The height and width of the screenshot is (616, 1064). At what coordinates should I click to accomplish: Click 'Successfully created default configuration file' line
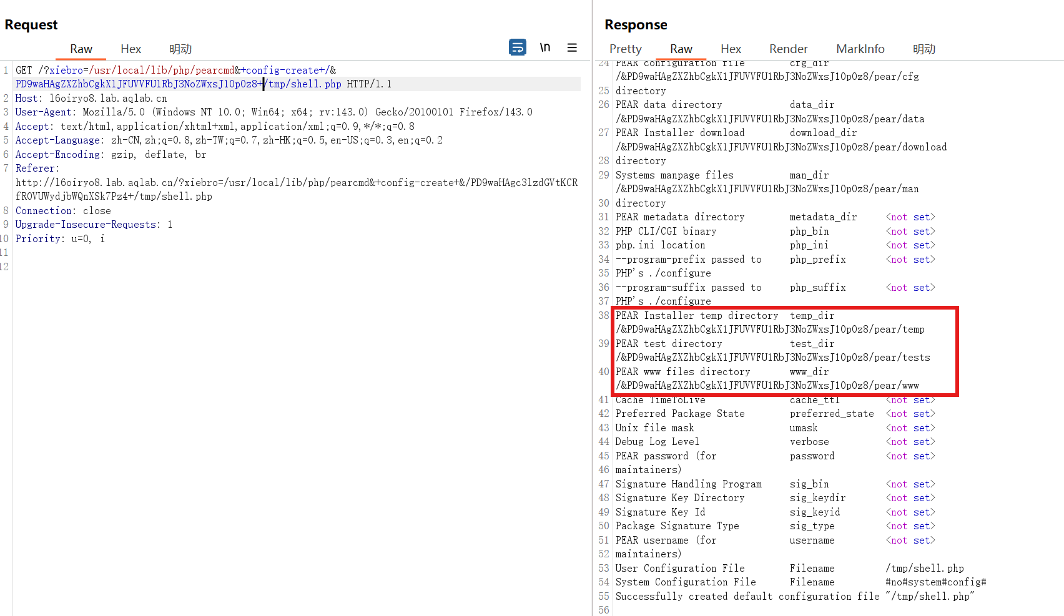(x=795, y=597)
